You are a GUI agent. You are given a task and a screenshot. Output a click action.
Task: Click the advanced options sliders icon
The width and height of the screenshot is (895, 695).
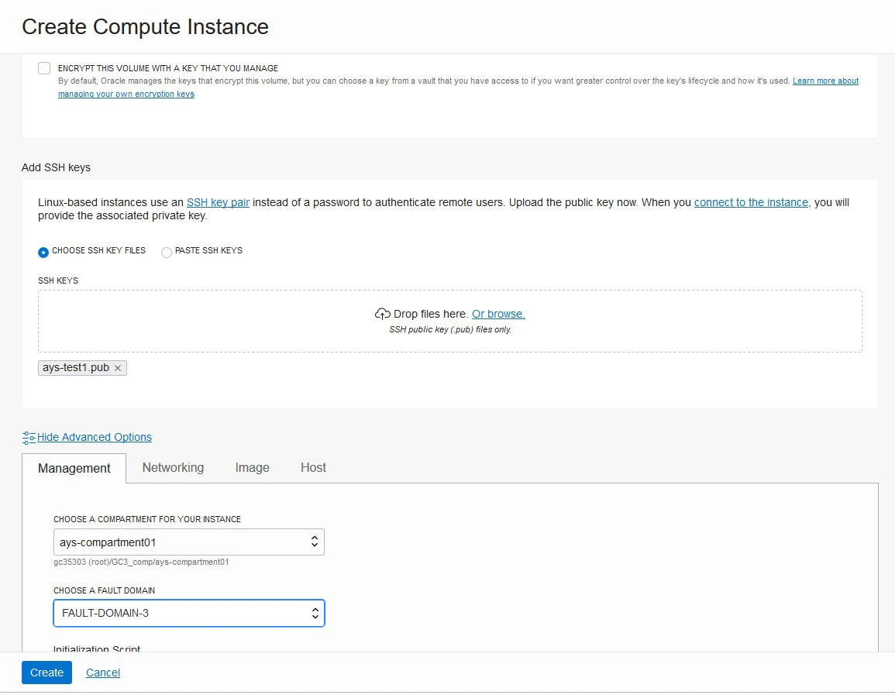(x=29, y=438)
